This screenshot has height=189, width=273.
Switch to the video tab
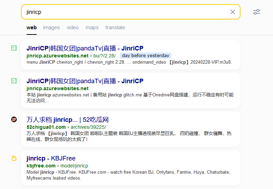[73, 27]
